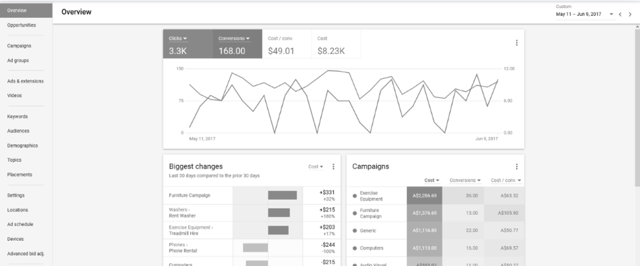This screenshot has width=640, height=266.
Task: Change Biggest changes Cost metric dropdown
Action: coord(316,166)
